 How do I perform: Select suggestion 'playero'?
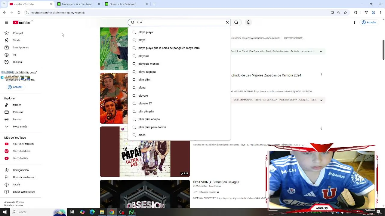[x=179, y=95]
